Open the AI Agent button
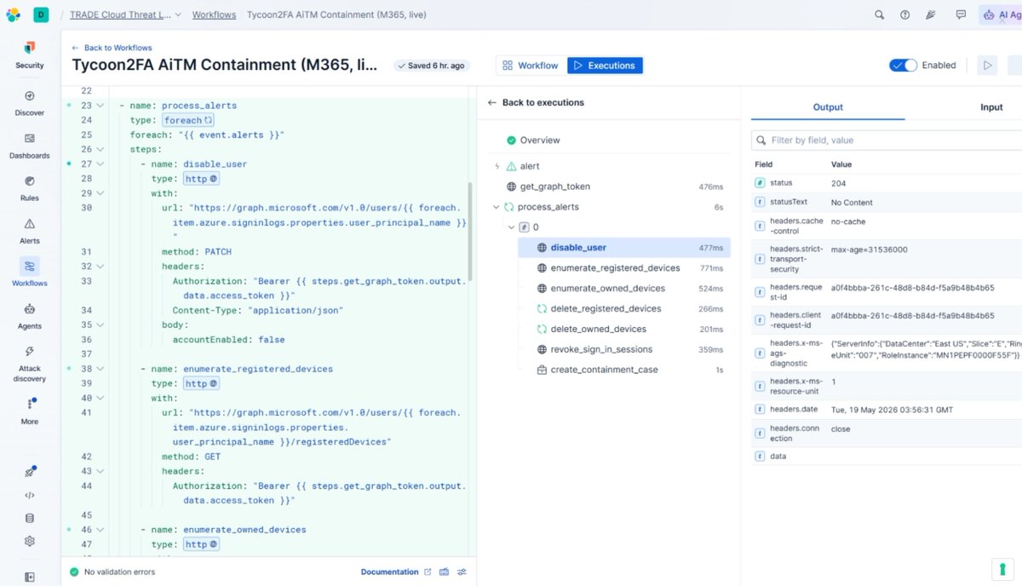Viewport: 1022px width, 586px height. click(x=1001, y=14)
